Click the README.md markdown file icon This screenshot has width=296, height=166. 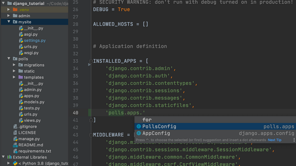coord(15,145)
